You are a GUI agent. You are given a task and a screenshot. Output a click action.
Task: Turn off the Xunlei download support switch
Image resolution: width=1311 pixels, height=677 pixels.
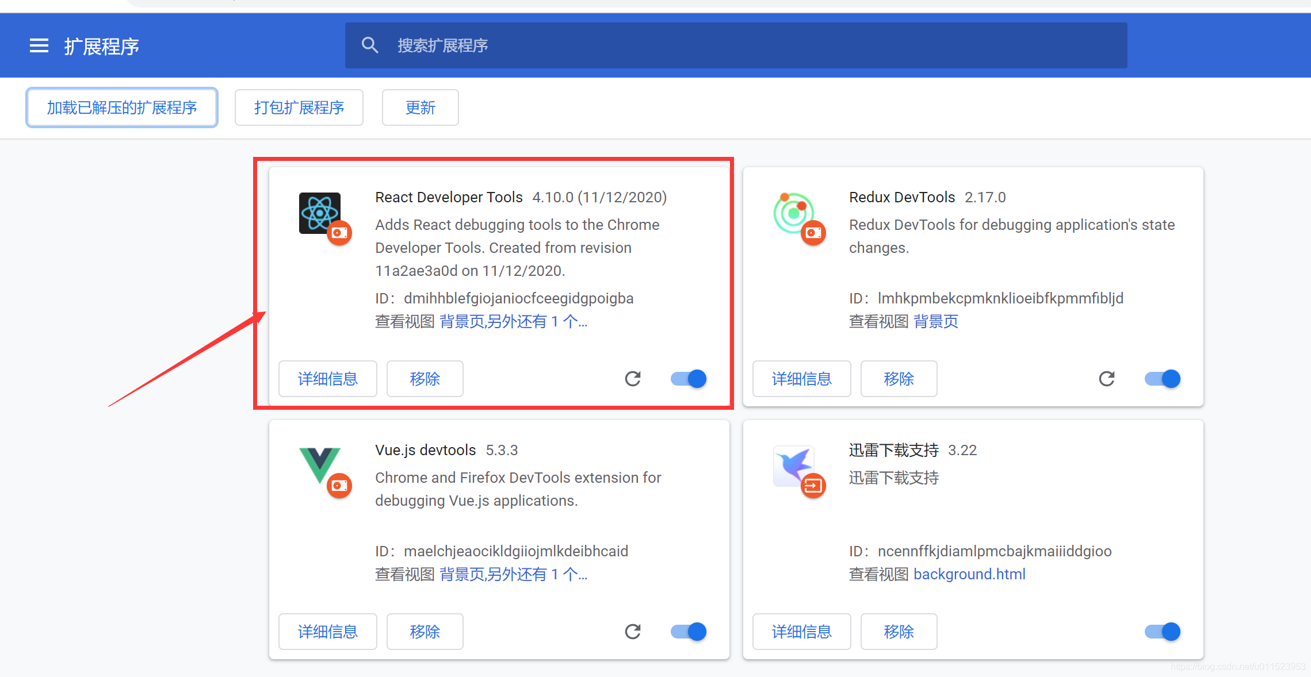(x=1163, y=632)
